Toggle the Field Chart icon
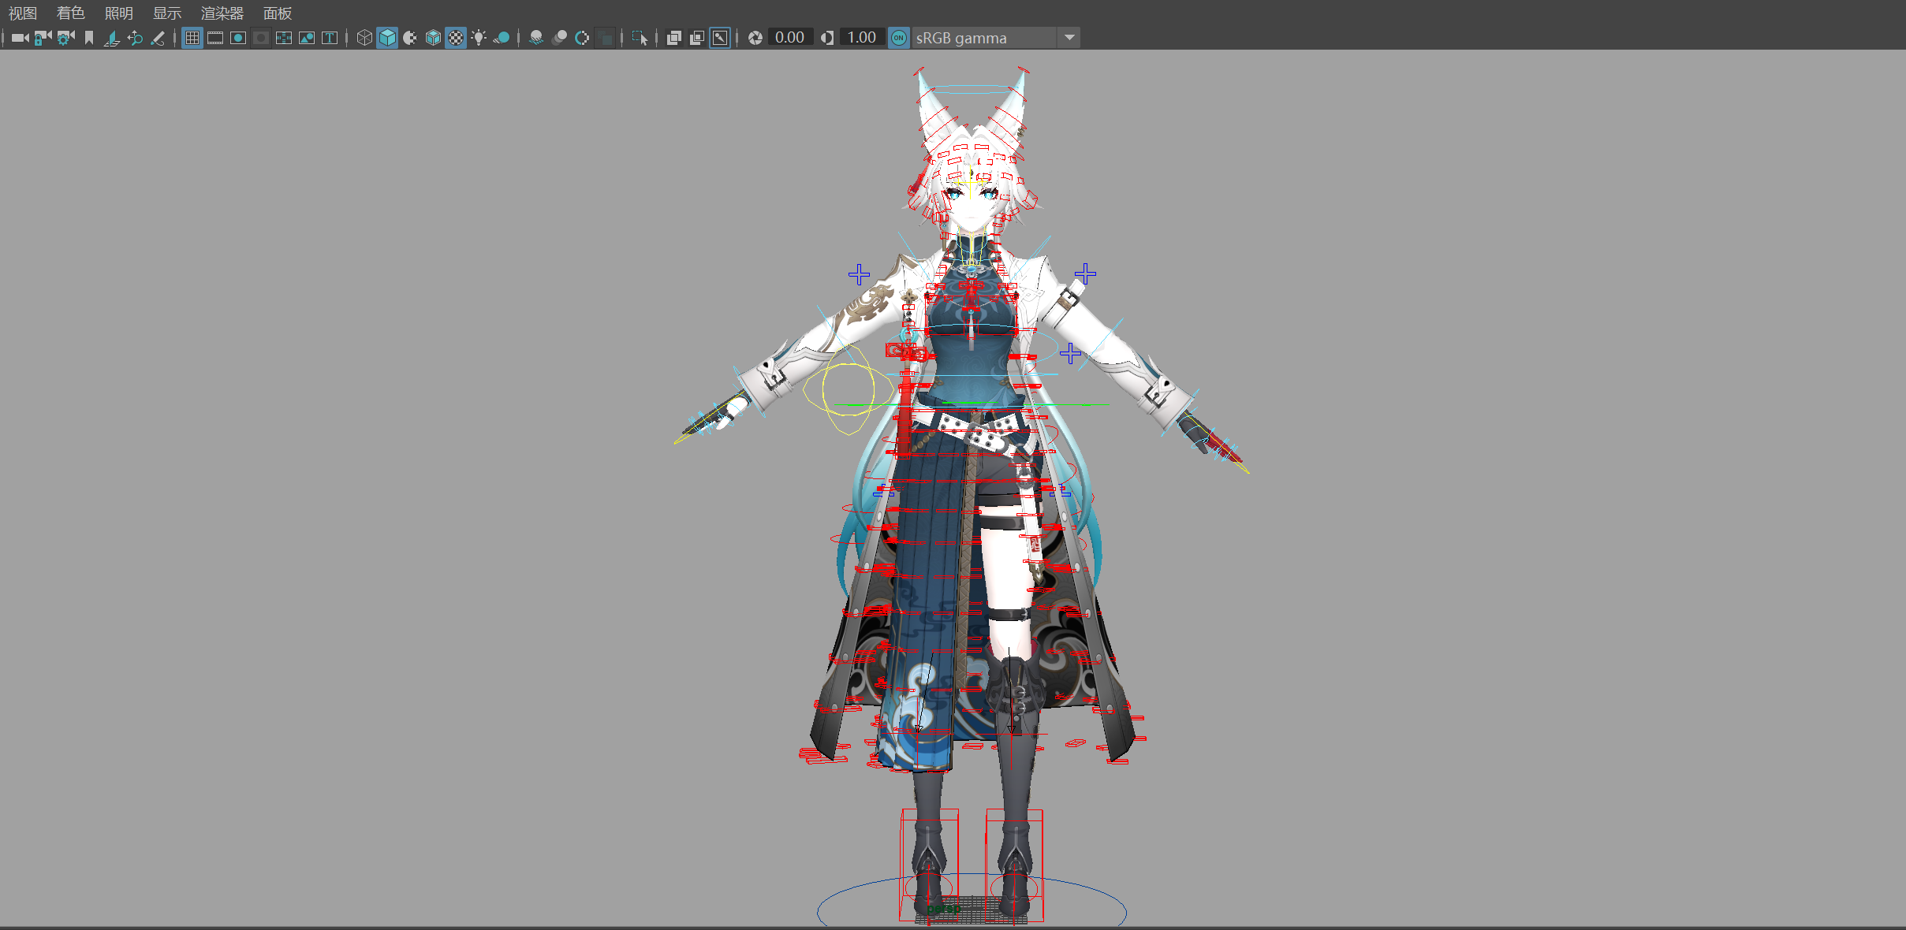 [x=284, y=38]
